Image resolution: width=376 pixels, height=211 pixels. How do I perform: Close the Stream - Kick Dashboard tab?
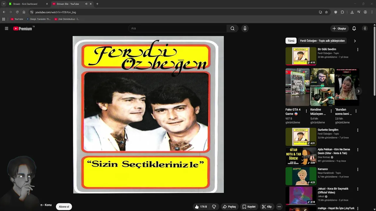[x=47, y=4]
